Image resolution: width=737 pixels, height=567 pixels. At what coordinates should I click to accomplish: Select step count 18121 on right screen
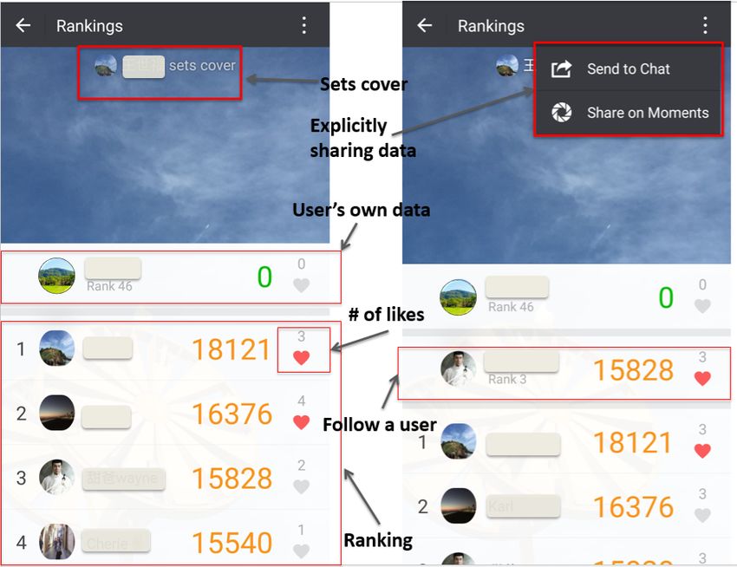click(633, 442)
